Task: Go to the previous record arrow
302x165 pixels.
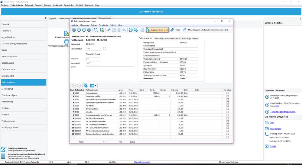Action: pyautogui.click(x=79, y=30)
